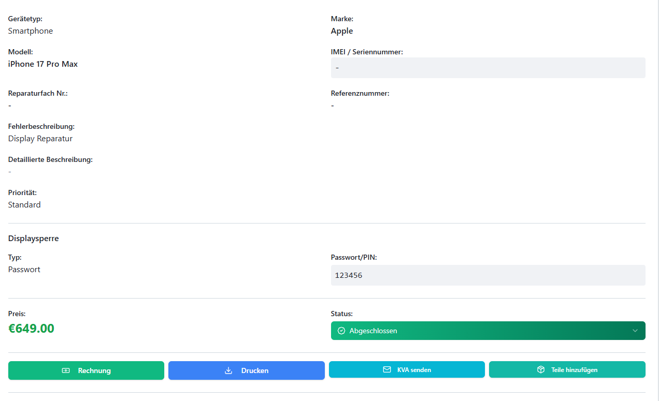Click the Fehlerbeschreibung label
Image resolution: width=659 pixels, height=401 pixels.
pyautogui.click(x=41, y=126)
